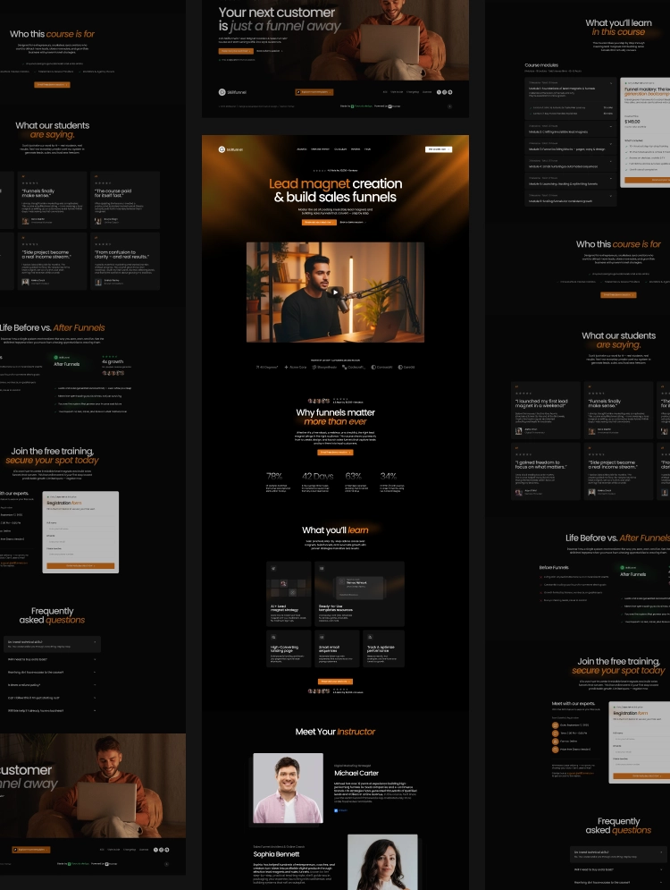
Task: Open 'From confusion to clarity' testimonial card
Action: pyautogui.click(x=125, y=261)
